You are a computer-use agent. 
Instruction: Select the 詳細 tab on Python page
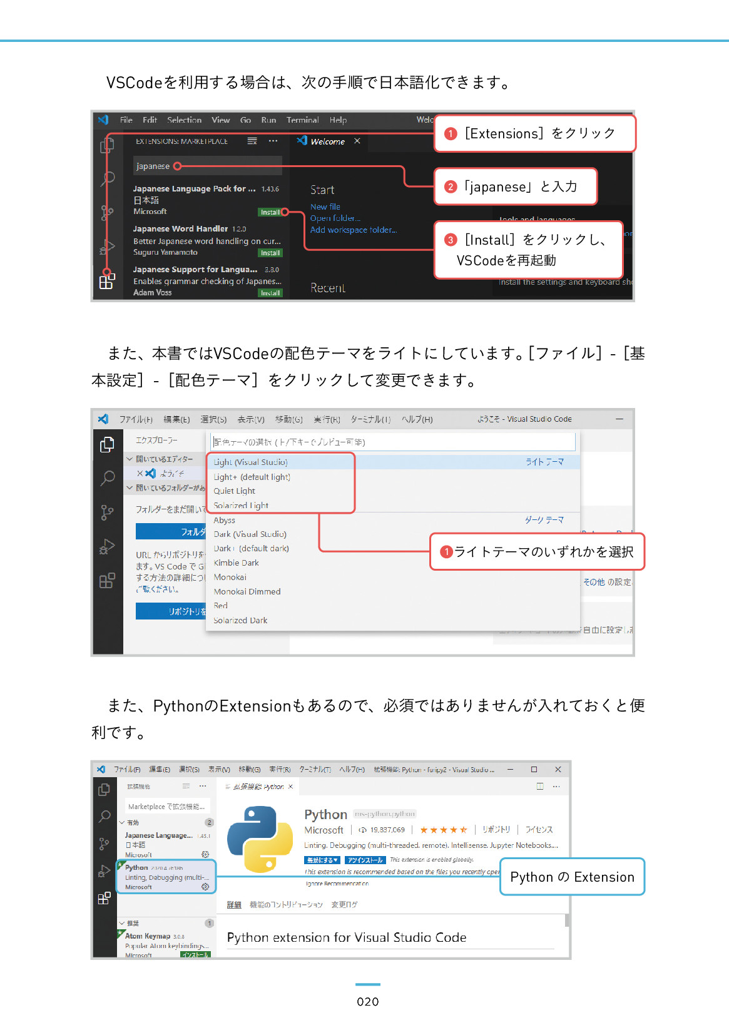pos(234,904)
